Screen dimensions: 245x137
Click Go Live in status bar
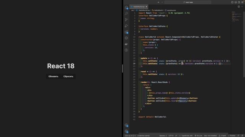[x=198, y=135]
